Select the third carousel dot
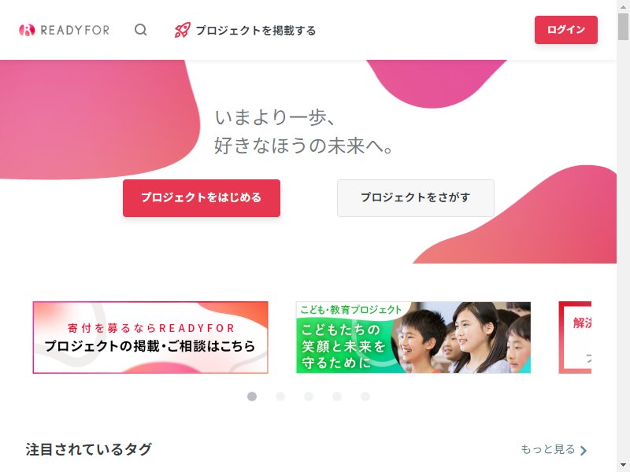The height and width of the screenshot is (472, 630). pyautogui.click(x=309, y=396)
